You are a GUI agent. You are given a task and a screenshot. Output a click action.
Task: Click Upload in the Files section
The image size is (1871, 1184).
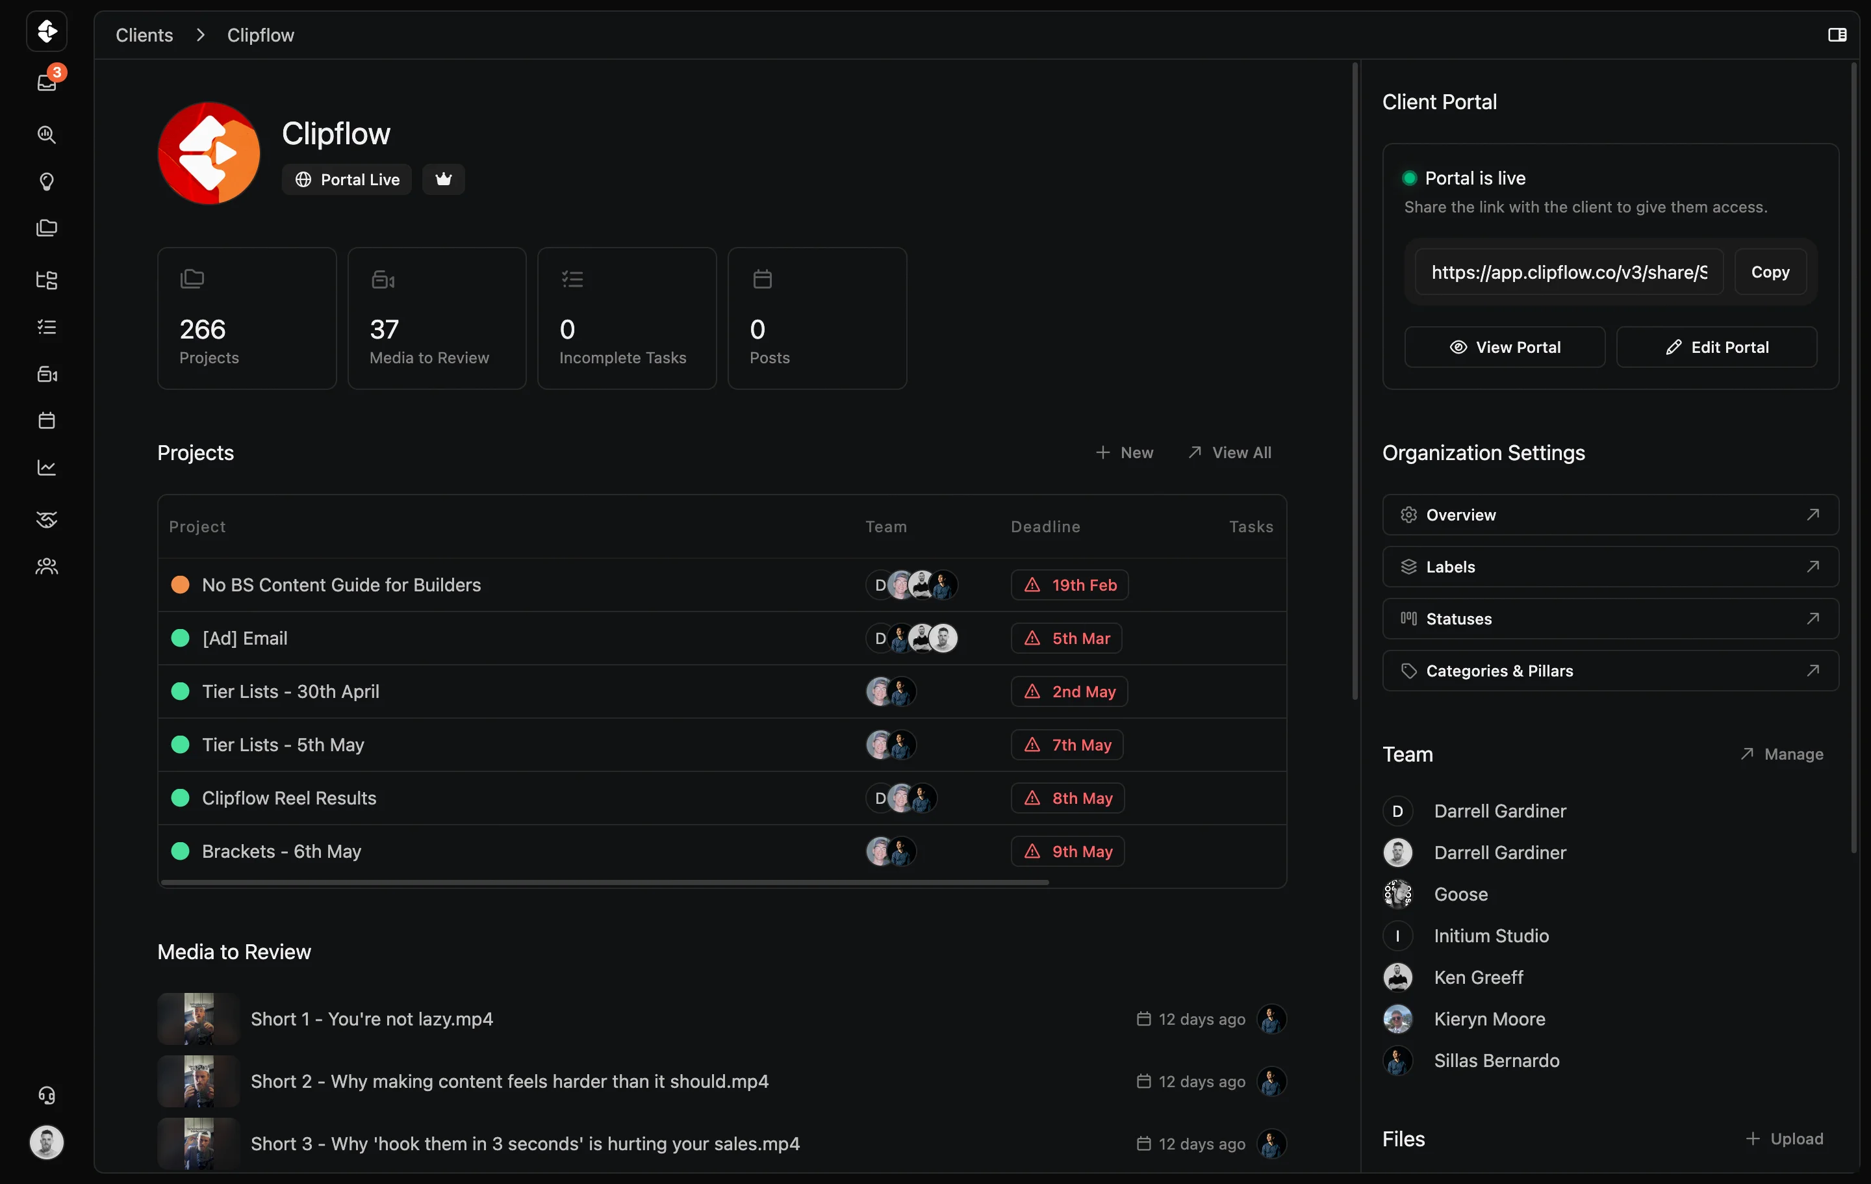point(1784,1139)
